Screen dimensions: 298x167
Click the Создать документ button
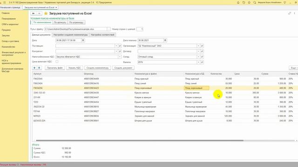click(x=123, y=68)
